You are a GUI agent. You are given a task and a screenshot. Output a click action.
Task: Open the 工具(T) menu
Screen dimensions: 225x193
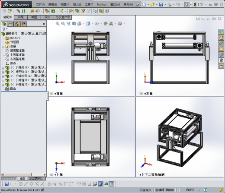89,4
